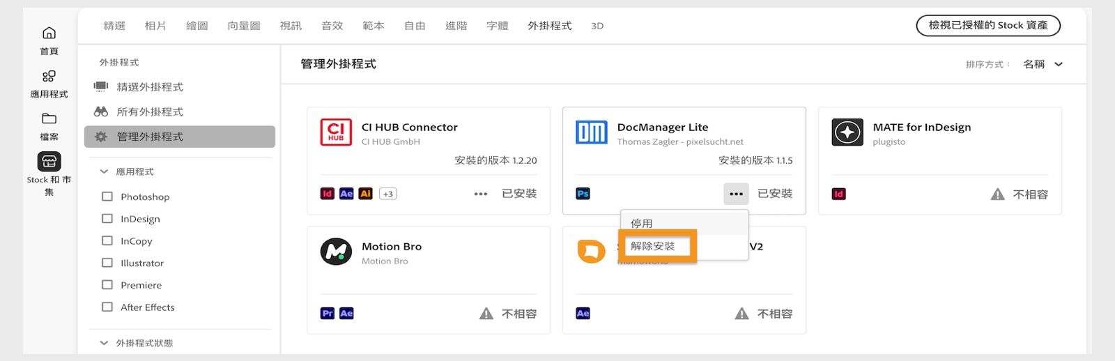This screenshot has width=1115, height=361.
Task: Switch to the 視訊 tab
Action: [x=291, y=26]
